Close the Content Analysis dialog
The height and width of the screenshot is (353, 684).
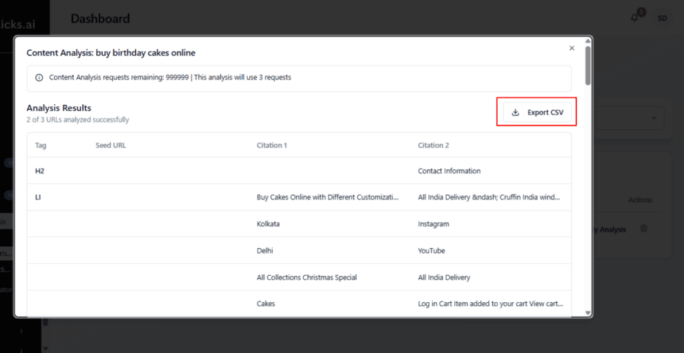tap(571, 48)
